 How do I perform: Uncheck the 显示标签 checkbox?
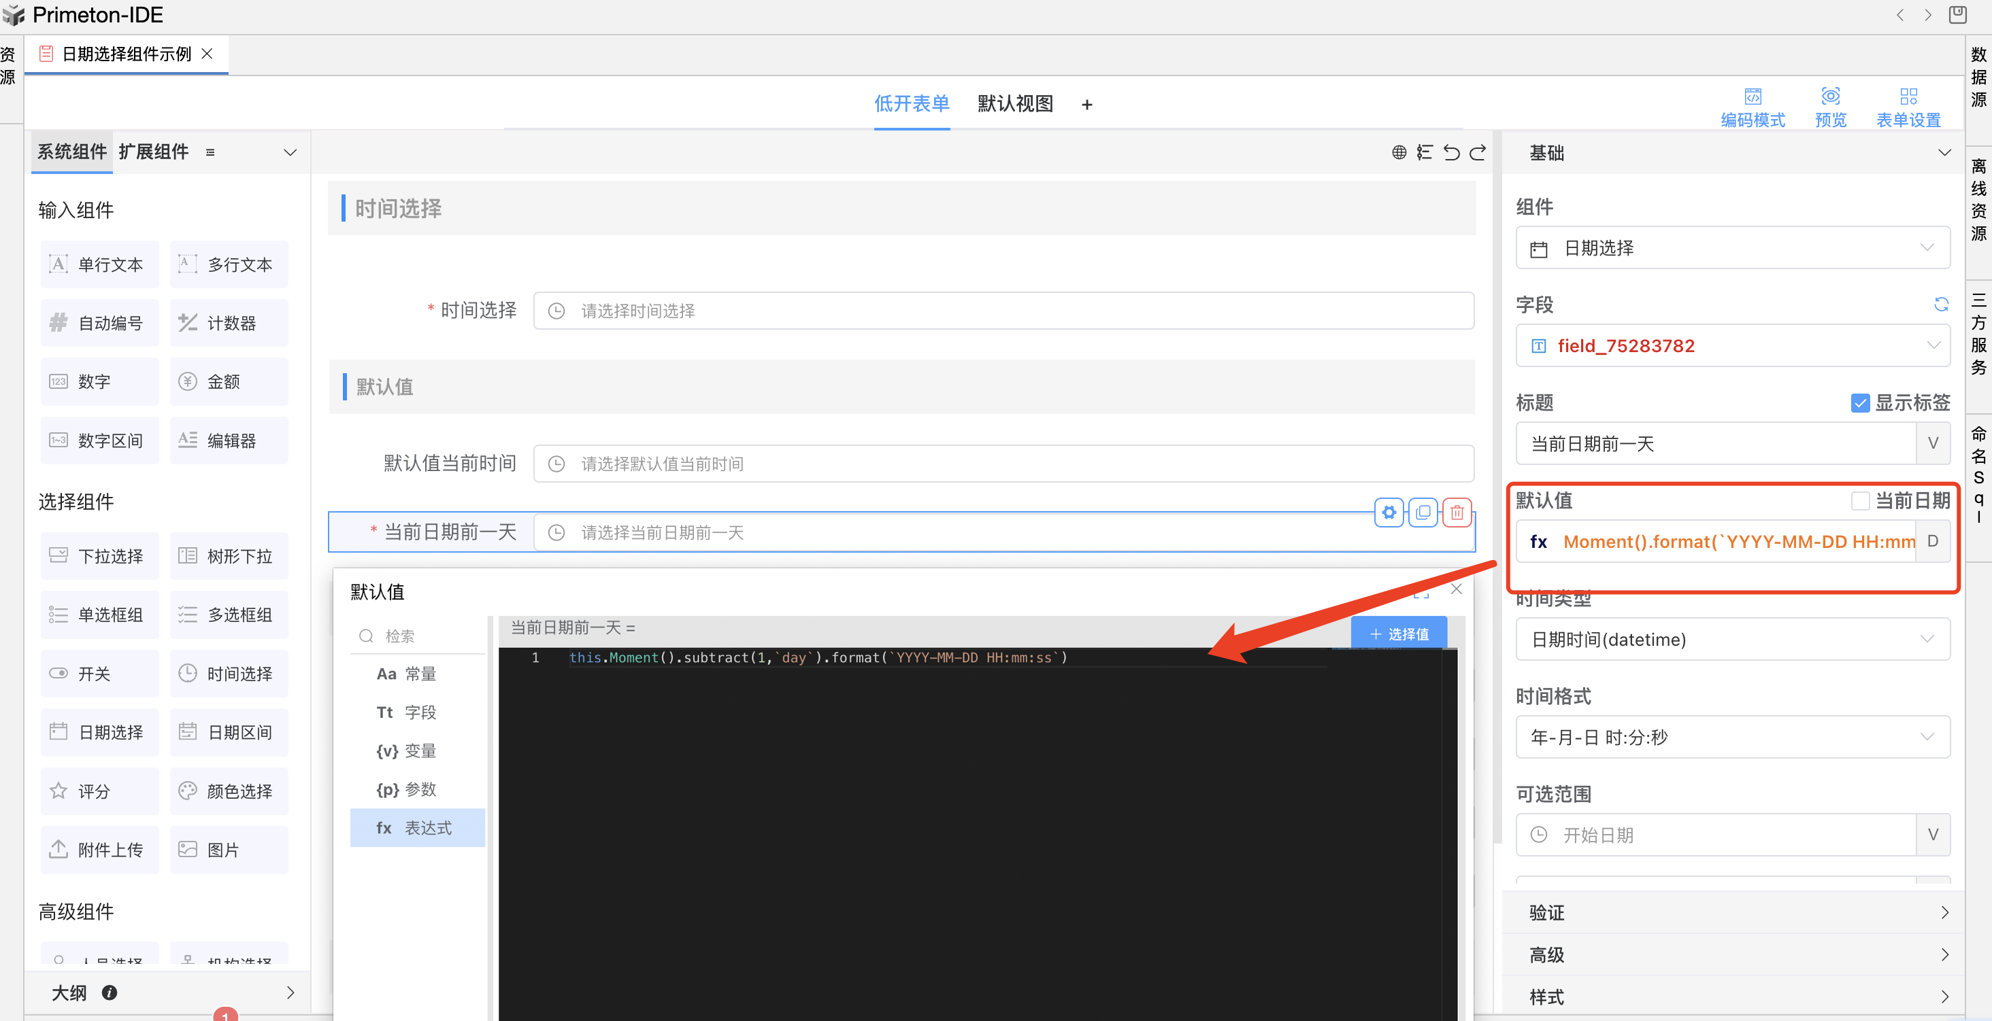(x=1860, y=402)
